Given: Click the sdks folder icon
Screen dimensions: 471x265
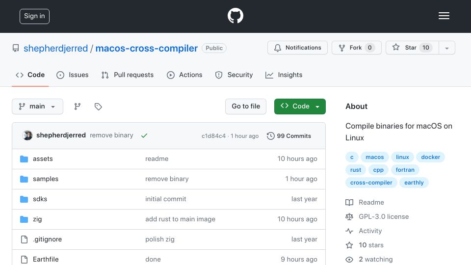Looking at the screenshot, I should coord(24,199).
